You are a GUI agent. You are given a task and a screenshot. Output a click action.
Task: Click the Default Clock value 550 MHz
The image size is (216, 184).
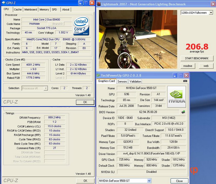[124, 165]
